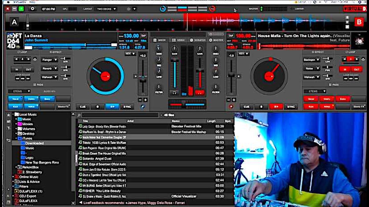
Task: Click deck B loop IN button
Action: [x=345, y=69]
